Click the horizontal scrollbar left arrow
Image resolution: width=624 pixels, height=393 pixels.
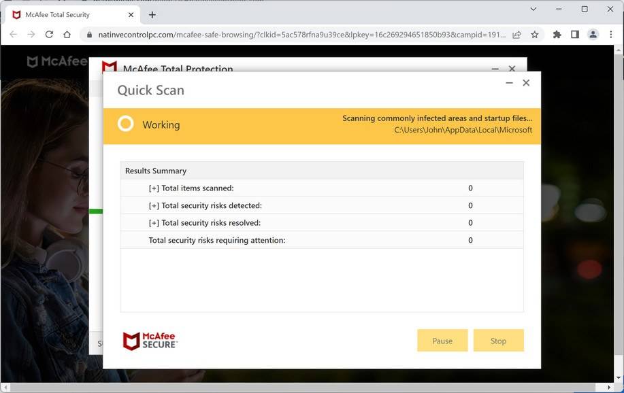(x=5, y=387)
